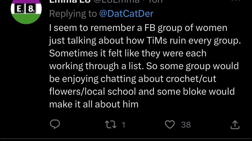
Task: Click the retweet count showing 1
Action: pos(123,125)
